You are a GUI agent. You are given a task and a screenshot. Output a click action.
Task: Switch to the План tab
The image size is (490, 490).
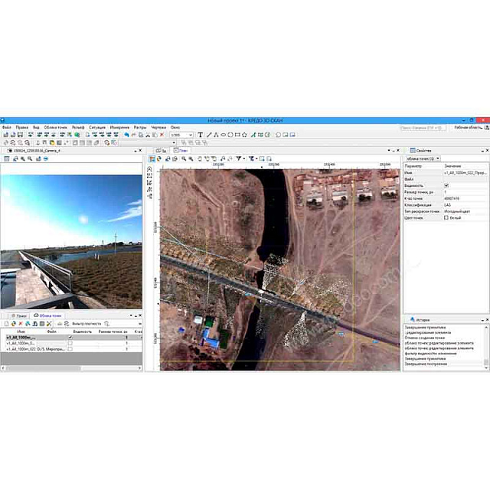(x=183, y=151)
